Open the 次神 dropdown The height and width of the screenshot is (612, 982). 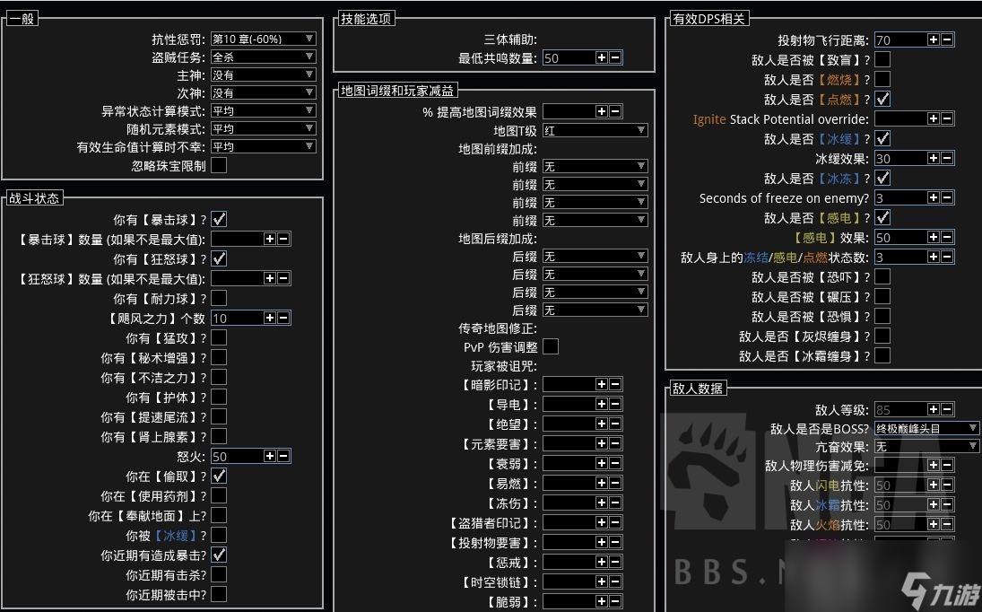(x=263, y=92)
